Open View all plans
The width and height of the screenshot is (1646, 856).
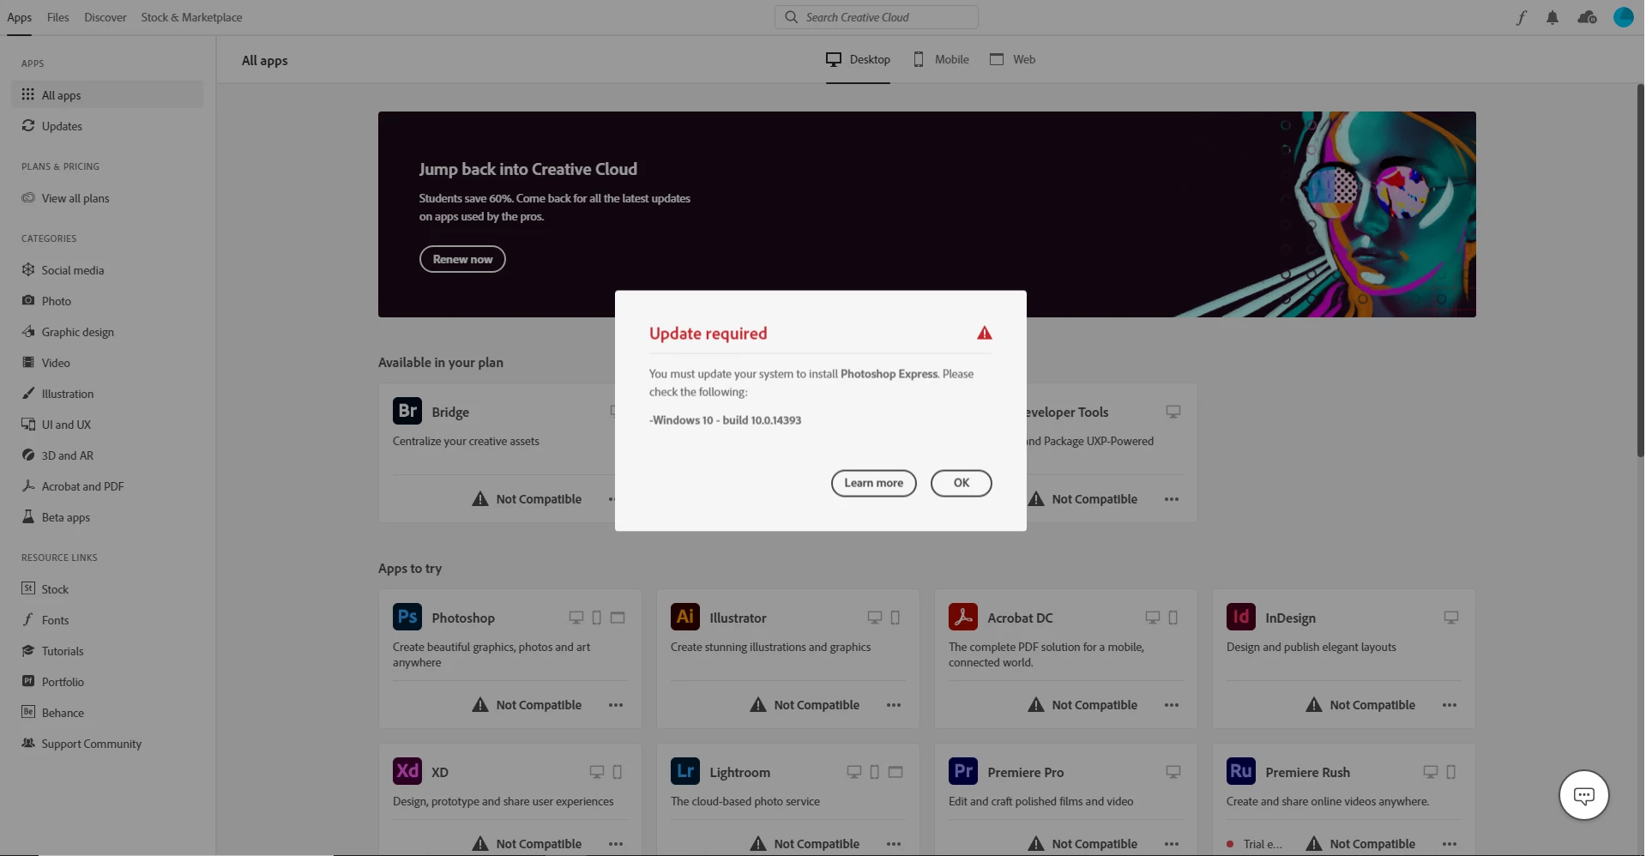[x=107, y=198]
